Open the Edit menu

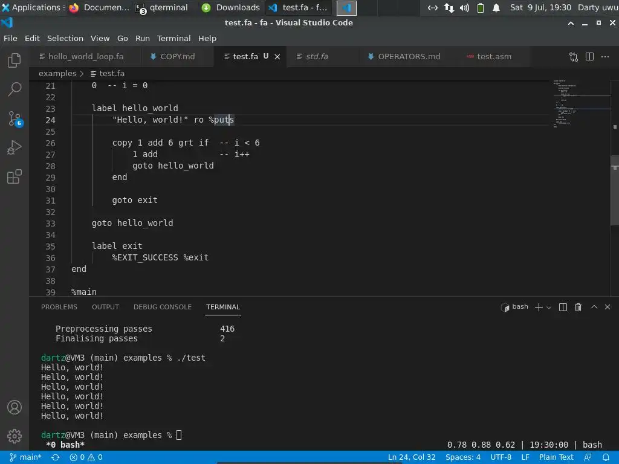[x=33, y=38]
